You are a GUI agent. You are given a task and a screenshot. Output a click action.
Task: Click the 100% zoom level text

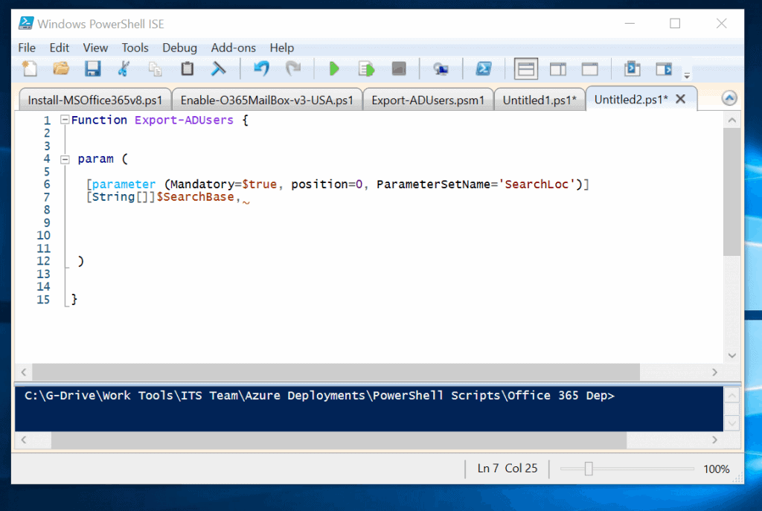click(717, 469)
